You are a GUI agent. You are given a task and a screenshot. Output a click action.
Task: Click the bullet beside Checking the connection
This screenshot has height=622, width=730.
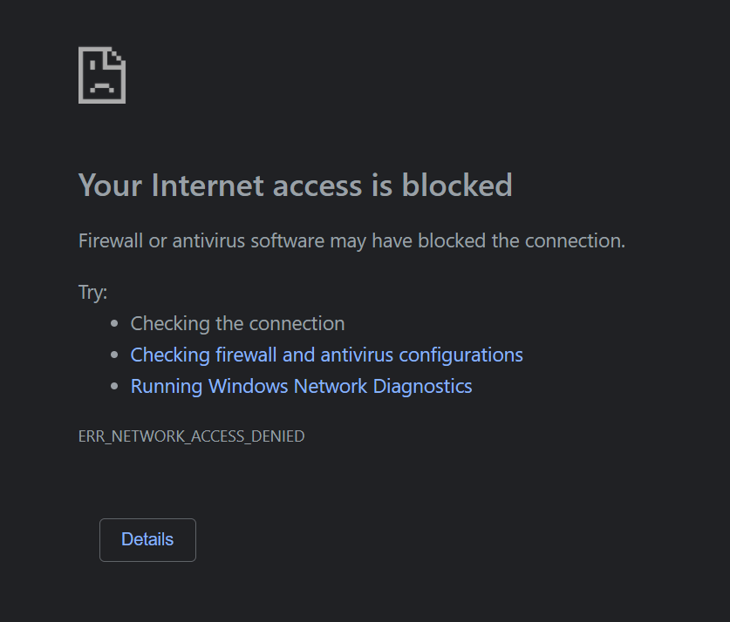pos(114,323)
